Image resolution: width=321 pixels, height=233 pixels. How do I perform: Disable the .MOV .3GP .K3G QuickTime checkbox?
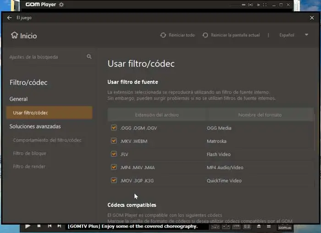114,180
